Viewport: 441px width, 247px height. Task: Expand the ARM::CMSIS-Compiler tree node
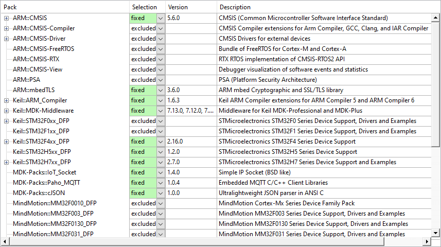6,28
